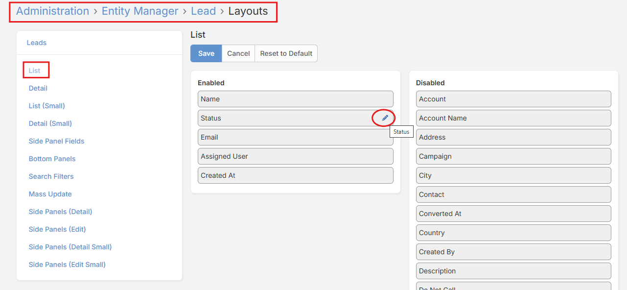The width and height of the screenshot is (627, 290).
Task: Open the Mass Update layout
Action: 50,193
